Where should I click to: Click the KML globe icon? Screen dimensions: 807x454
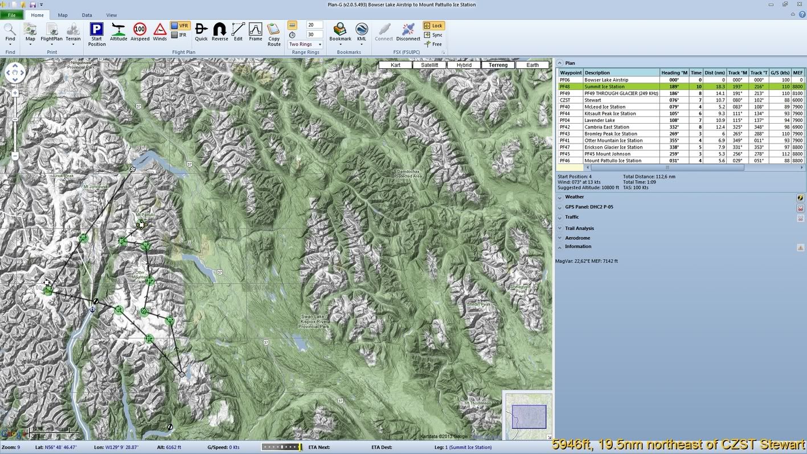coord(362,29)
